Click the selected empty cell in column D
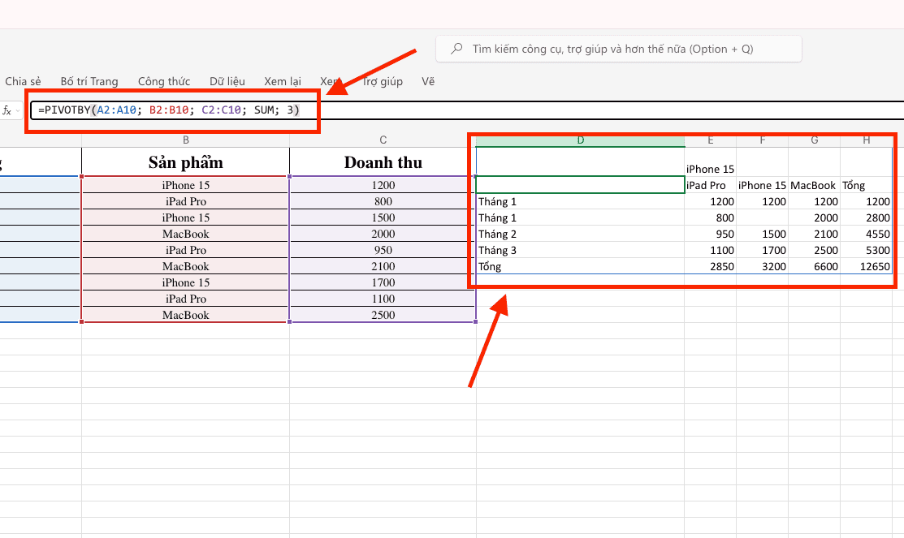This screenshot has width=904, height=538. coord(581,185)
